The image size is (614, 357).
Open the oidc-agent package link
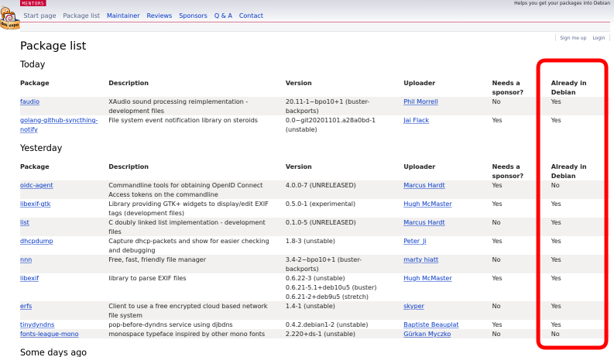tap(36, 185)
